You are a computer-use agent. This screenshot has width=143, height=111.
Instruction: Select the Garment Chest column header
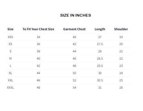click(74, 29)
